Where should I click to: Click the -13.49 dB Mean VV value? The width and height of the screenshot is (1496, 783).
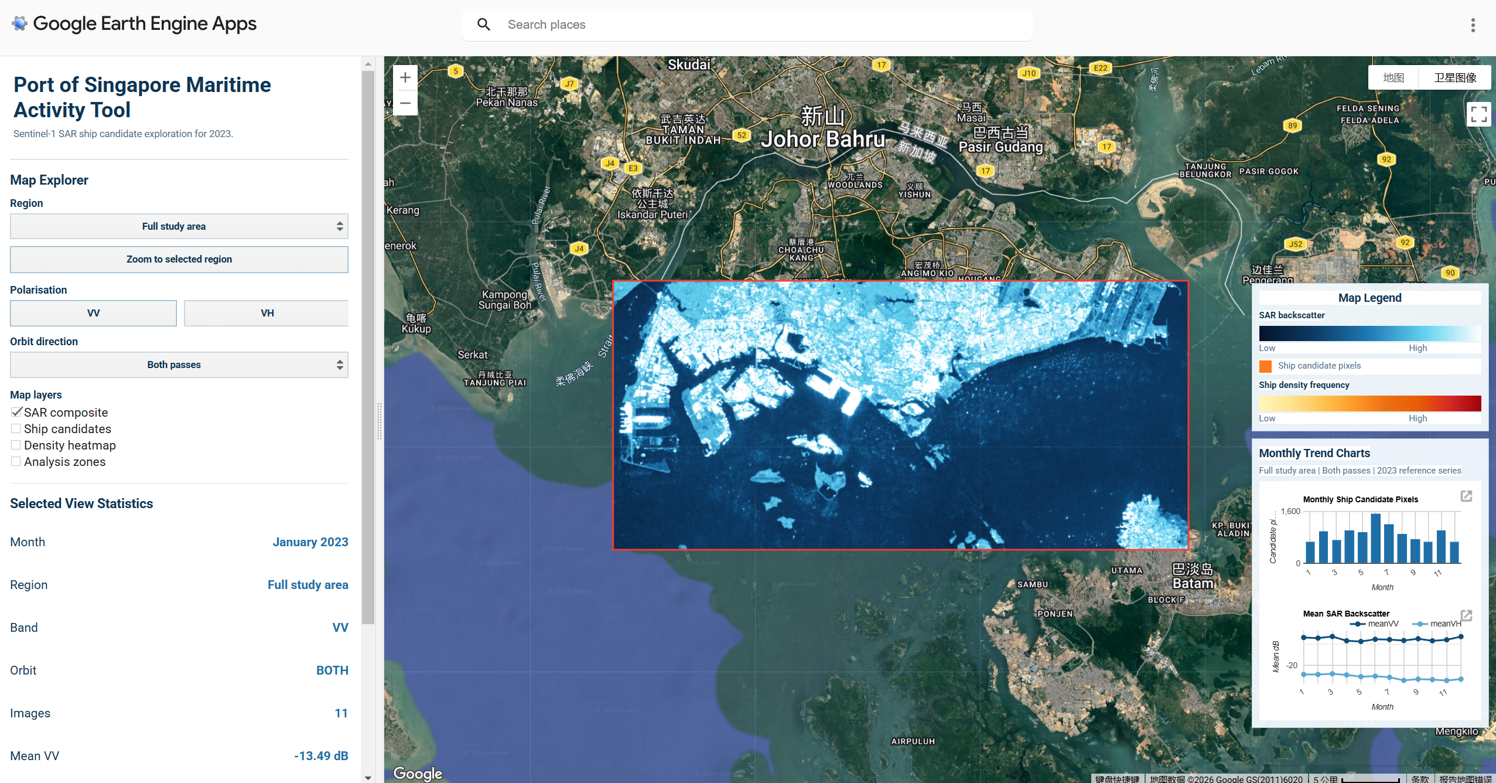(x=321, y=756)
